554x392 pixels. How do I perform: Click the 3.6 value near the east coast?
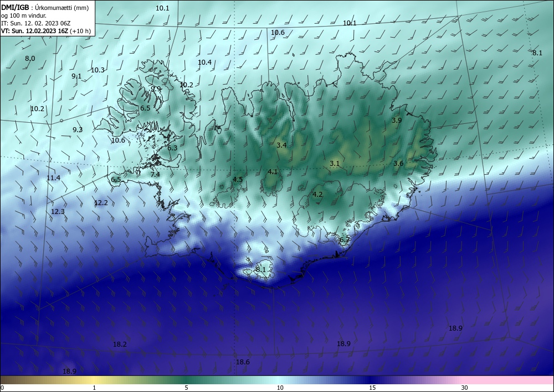click(x=398, y=164)
